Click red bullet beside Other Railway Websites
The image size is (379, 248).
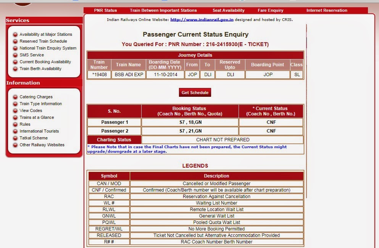[x=15, y=145]
